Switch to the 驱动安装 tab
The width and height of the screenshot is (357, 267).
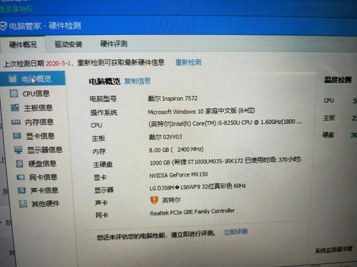67,44
